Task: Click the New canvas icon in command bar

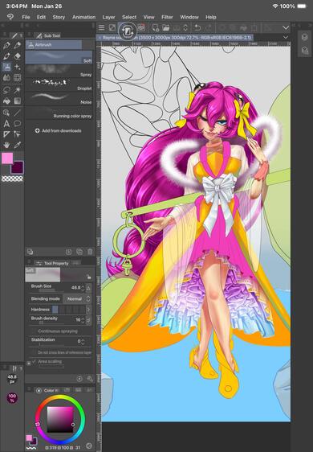Action: pyautogui.click(x=156, y=27)
